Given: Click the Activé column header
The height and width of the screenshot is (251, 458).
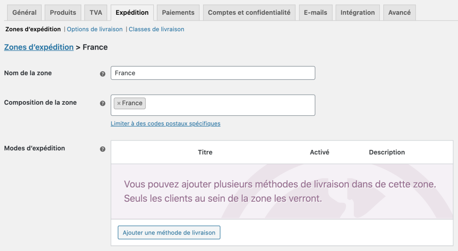Looking at the screenshot, I should pyautogui.click(x=319, y=152).
